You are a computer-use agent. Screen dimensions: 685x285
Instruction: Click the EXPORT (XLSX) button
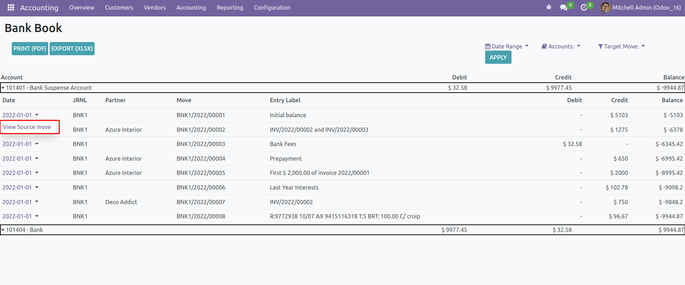tap(72, 48)
